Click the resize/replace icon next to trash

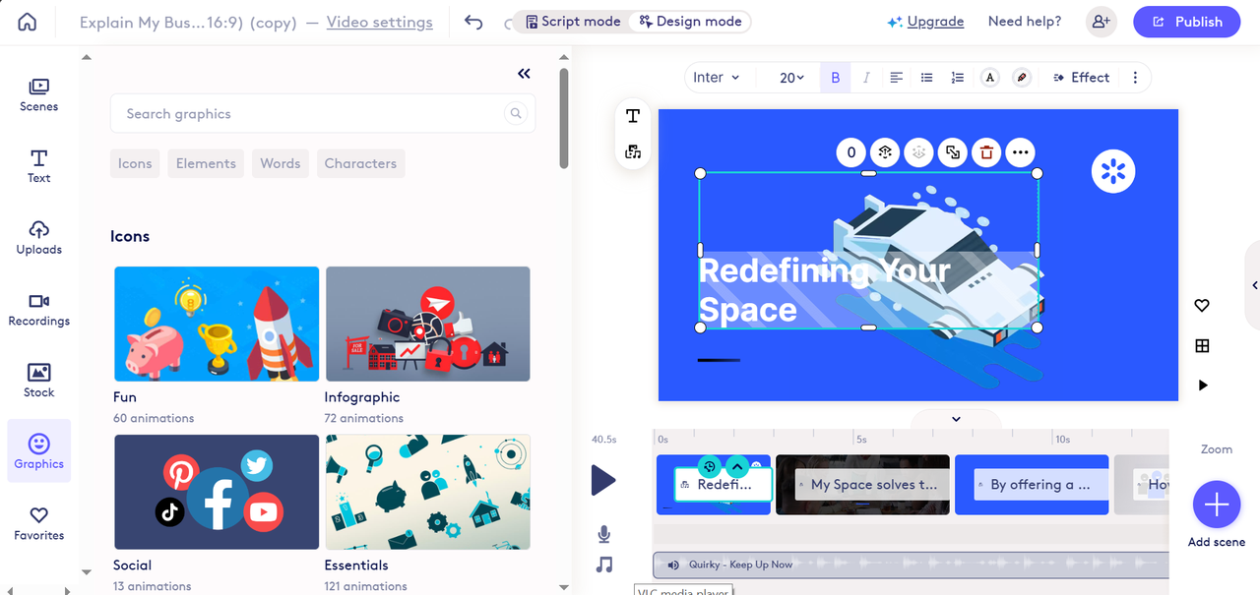point(952,152)
